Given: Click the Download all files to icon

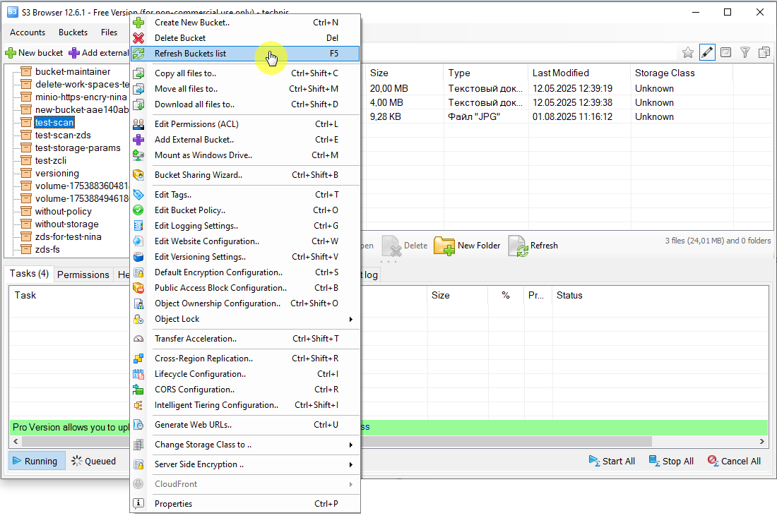Looking at the screenshot, I should 138,104.
